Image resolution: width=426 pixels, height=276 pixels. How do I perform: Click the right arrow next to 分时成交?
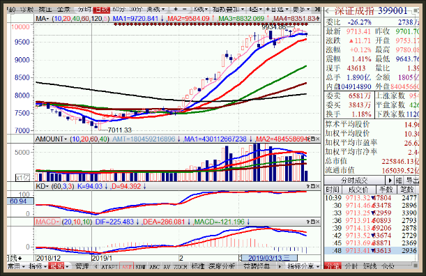coord(390,181)
